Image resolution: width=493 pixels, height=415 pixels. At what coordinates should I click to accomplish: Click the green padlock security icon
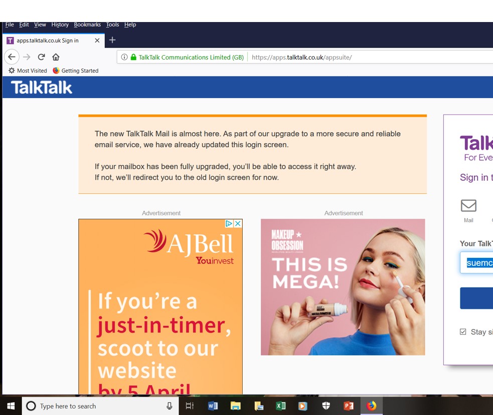tap(133, 57)
